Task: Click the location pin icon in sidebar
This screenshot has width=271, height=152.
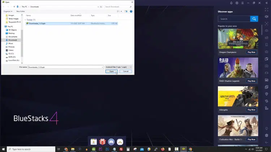Action: click(x=267, y=94)
